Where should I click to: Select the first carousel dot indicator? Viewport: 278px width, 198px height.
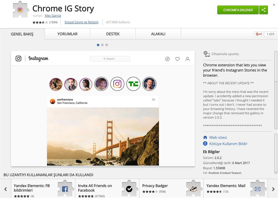[98, 45]
